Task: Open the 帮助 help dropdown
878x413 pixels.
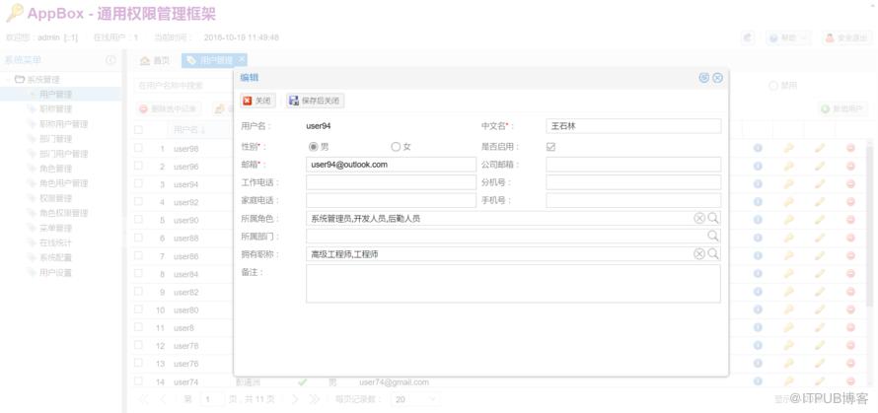Action: tap(788, 37)
